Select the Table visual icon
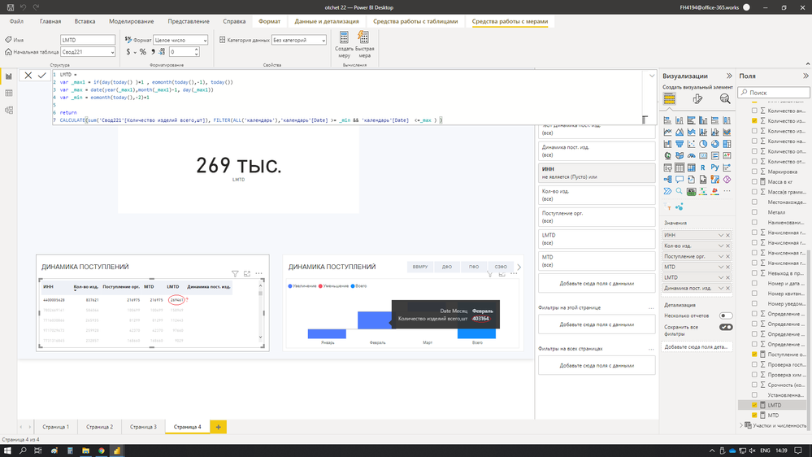812x457 pixels. click(680, 168)
